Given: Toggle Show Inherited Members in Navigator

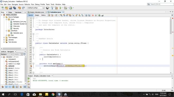Looking at the screenshot, I should [x=3, y=87].
